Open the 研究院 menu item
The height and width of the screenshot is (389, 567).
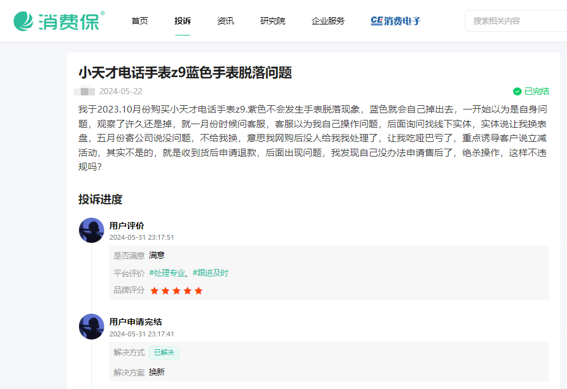coord(272,21)
